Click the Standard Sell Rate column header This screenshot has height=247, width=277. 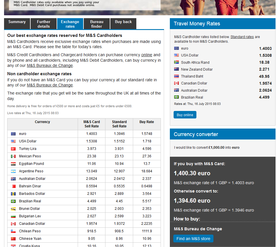click(119, 124)
